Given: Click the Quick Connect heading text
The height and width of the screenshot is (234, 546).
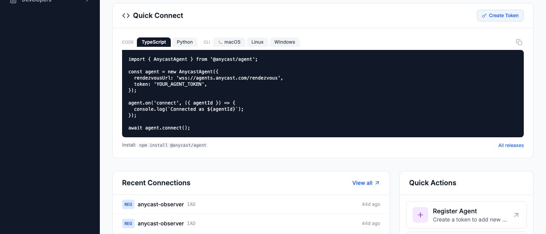Looking at the screenshot, I should point(158,16).
